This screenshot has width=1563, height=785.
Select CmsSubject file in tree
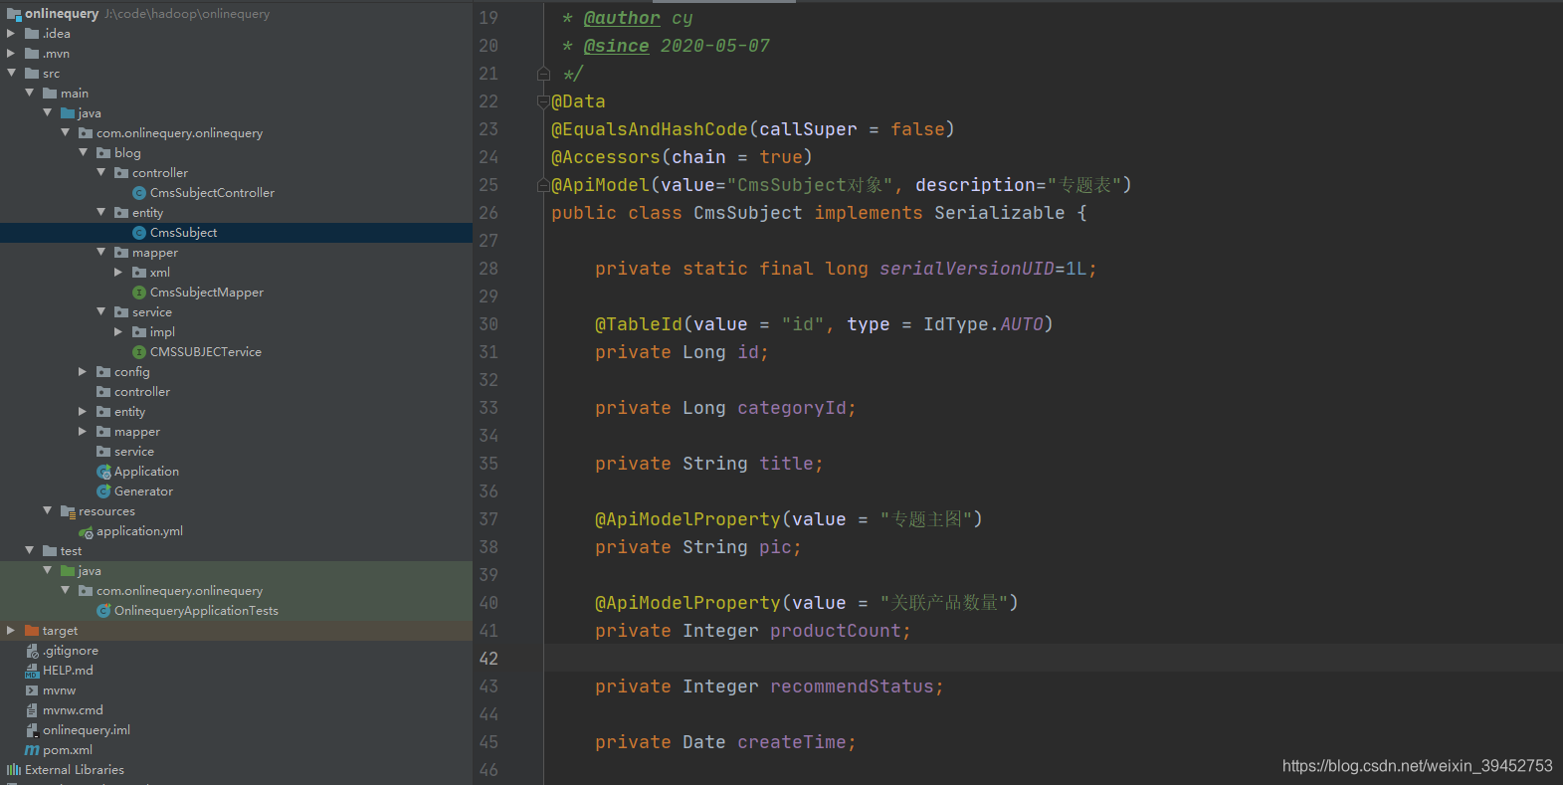point(183,233)
